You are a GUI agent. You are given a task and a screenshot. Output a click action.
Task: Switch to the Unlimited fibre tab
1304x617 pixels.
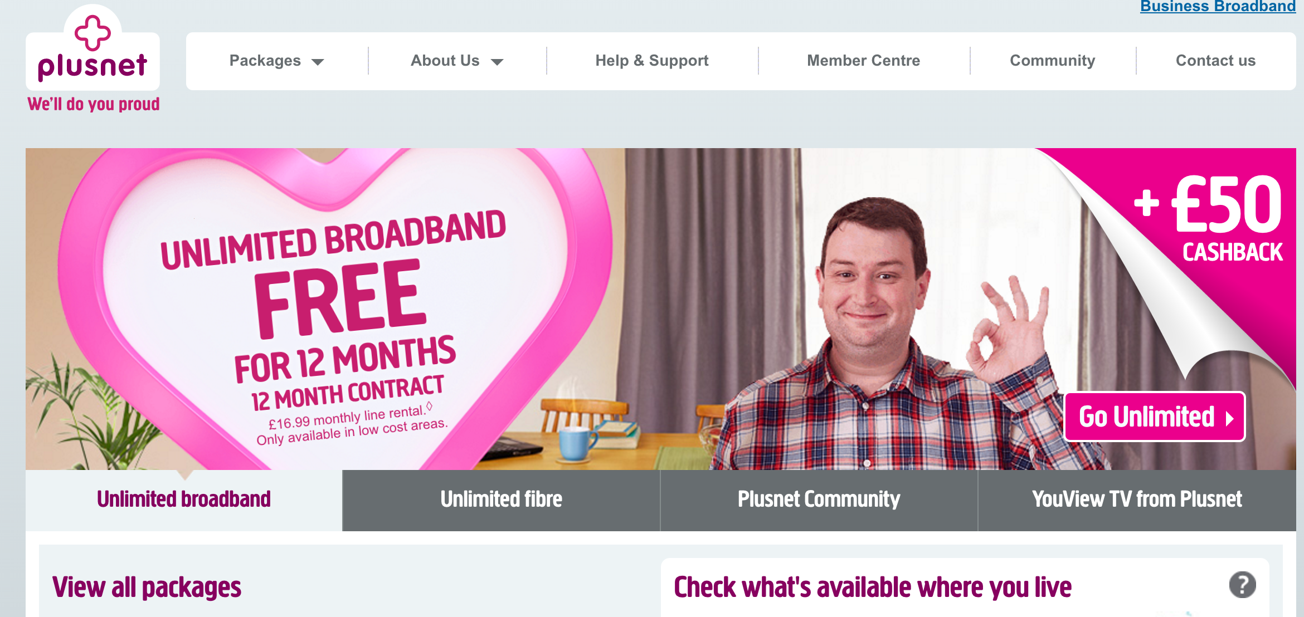501,500
